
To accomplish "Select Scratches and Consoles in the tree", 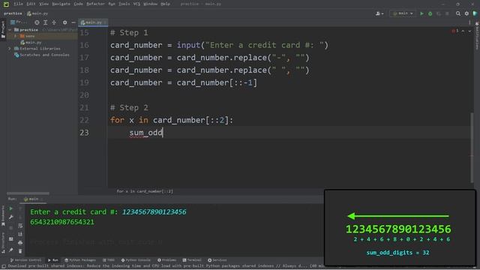I will 42,55.
